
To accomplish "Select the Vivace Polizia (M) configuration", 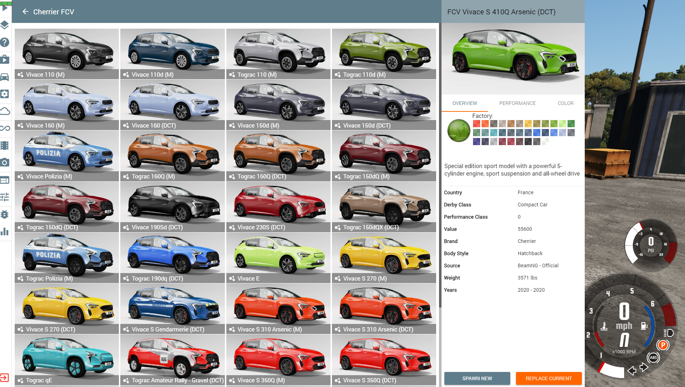I will click(x=67, y=156).
